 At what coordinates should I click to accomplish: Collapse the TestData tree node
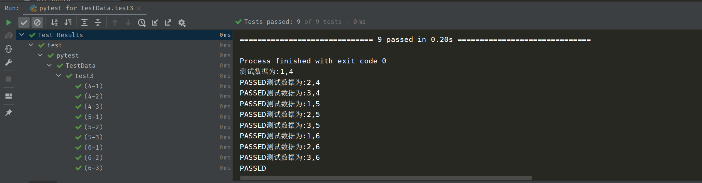(x=50, y=65)
